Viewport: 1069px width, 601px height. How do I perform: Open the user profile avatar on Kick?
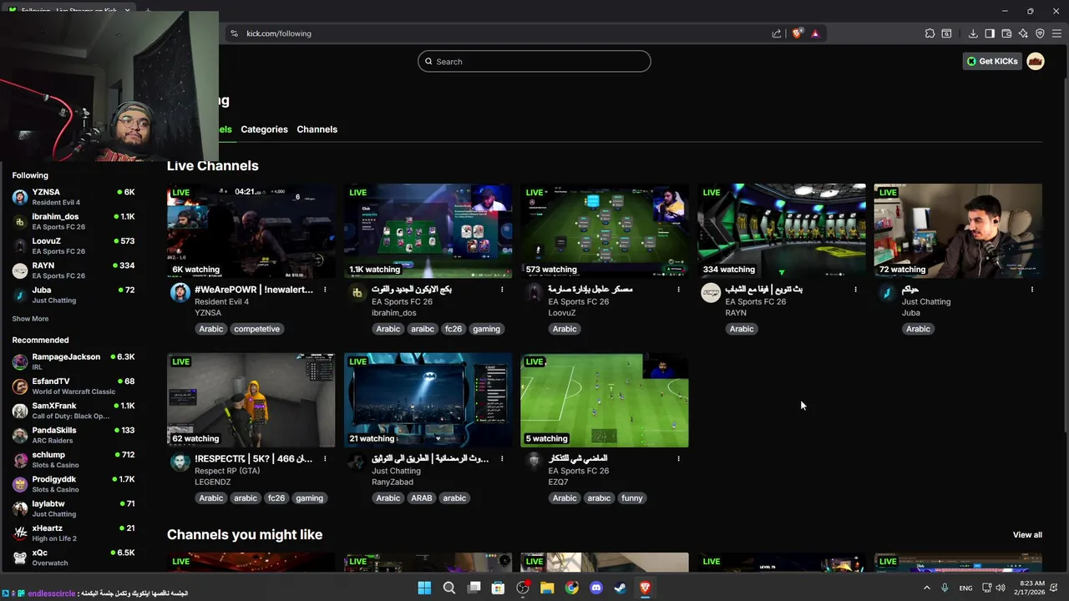[x=1036, y=61]
